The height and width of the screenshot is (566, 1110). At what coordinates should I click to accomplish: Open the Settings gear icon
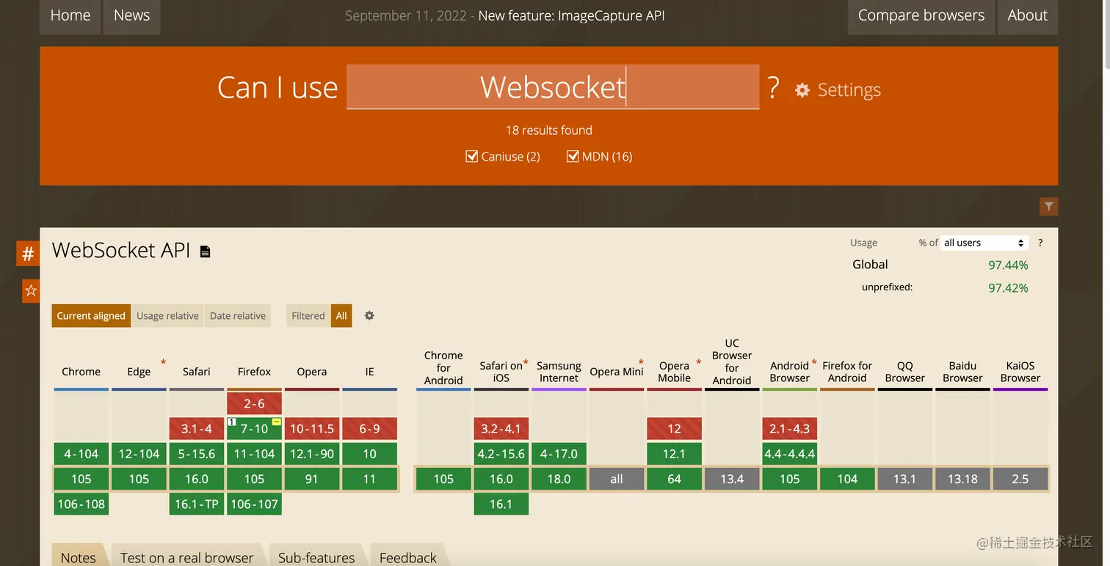(x=802, y=90)
